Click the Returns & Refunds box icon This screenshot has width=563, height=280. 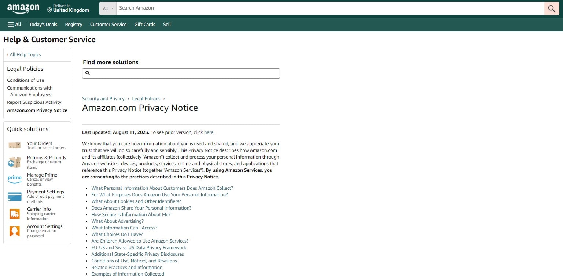coord(15,162)
